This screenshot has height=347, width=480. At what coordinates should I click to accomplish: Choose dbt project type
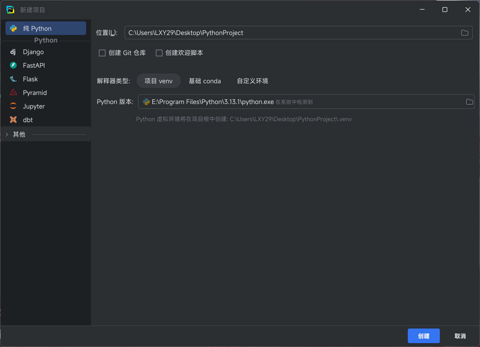tap(46, 120)
